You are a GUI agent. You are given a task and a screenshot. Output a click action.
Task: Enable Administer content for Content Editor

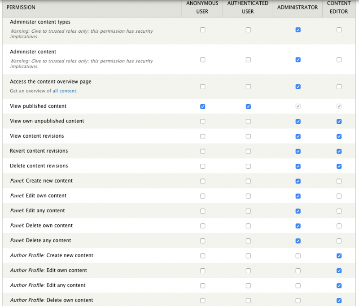coord(339,60)
